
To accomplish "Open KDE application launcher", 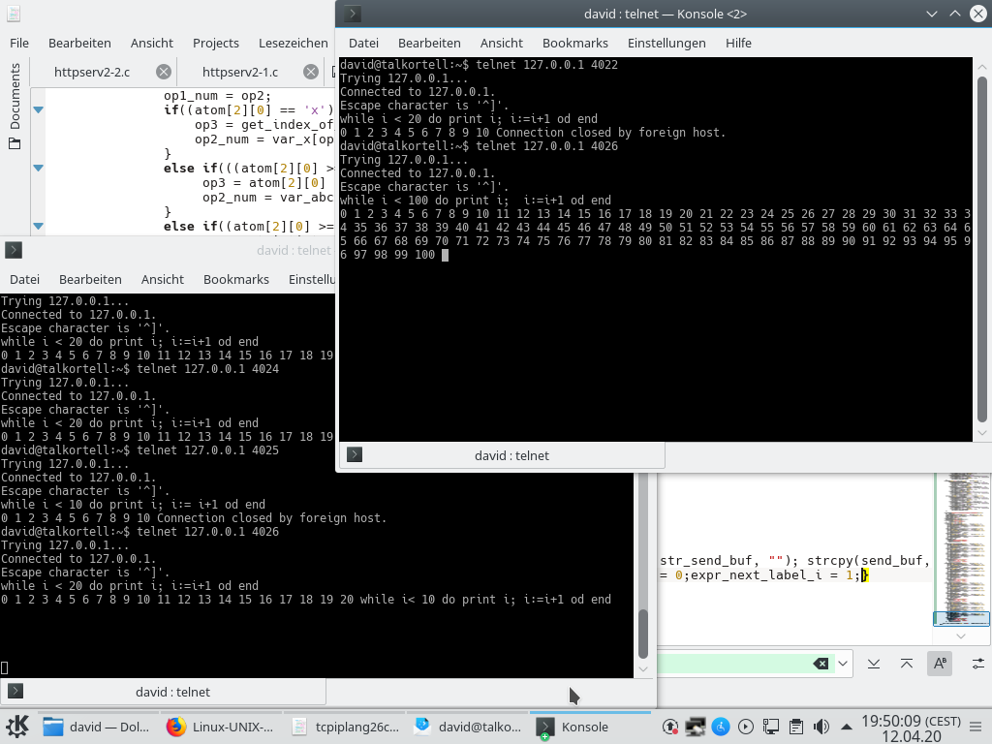I will tap(17, 727).
